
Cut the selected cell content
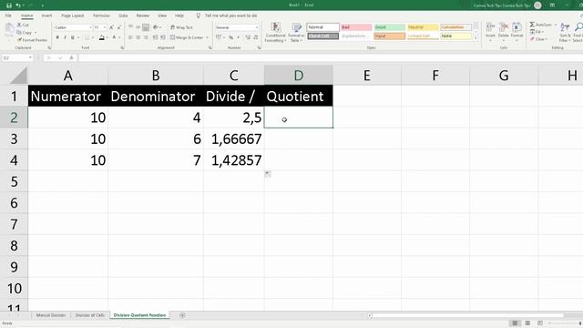(x=23, y=25)
